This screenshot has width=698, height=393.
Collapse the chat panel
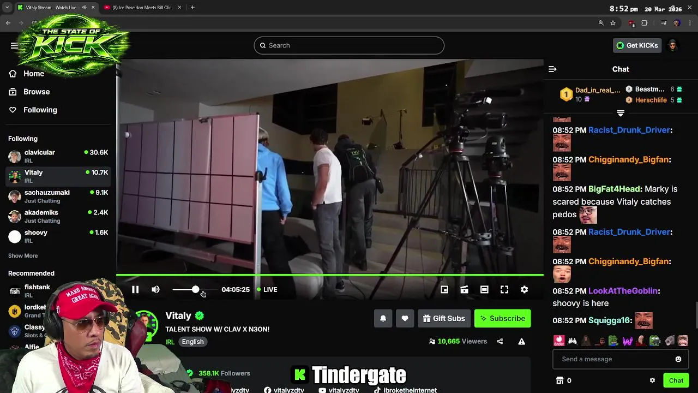tap(552, 69)
